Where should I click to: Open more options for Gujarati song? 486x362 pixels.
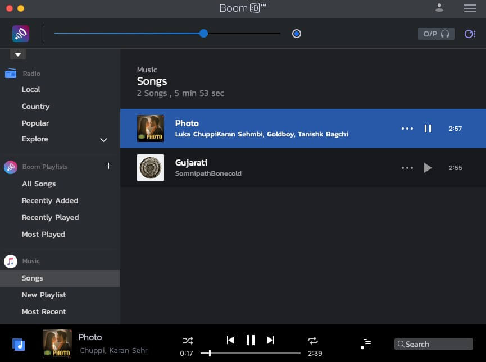pyautogui.click(x=407, y=168)
